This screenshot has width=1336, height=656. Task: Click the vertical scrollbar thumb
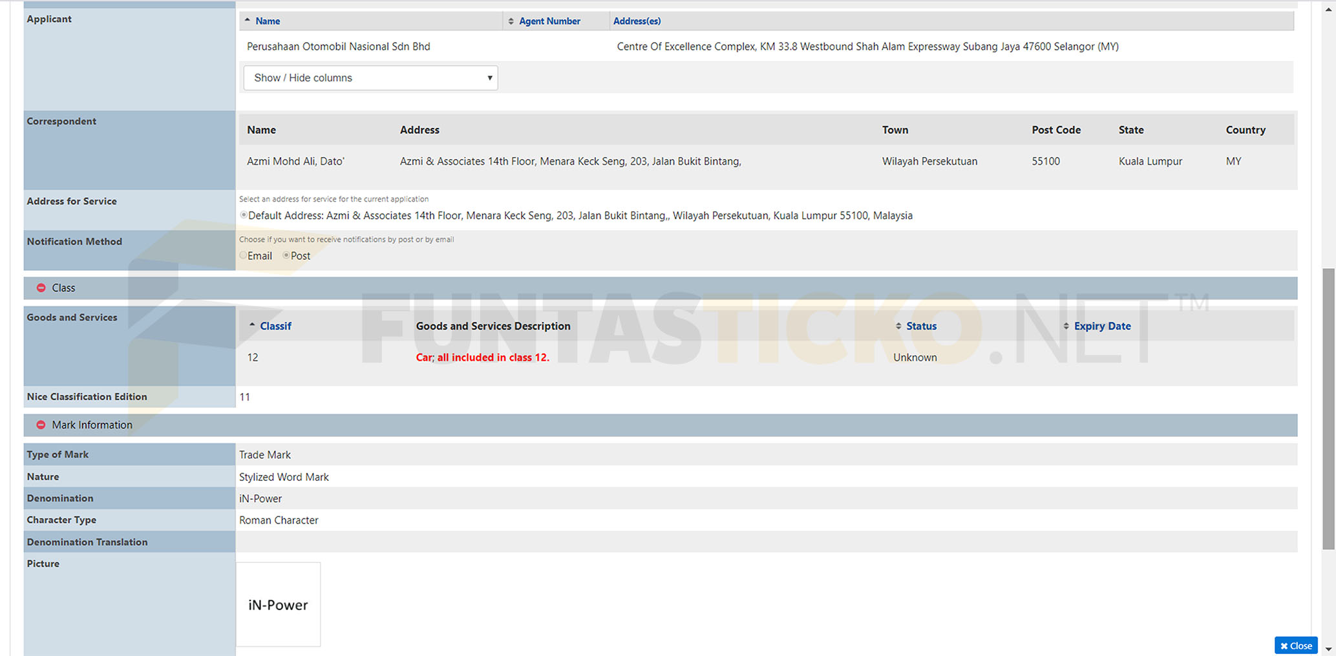1329,408
